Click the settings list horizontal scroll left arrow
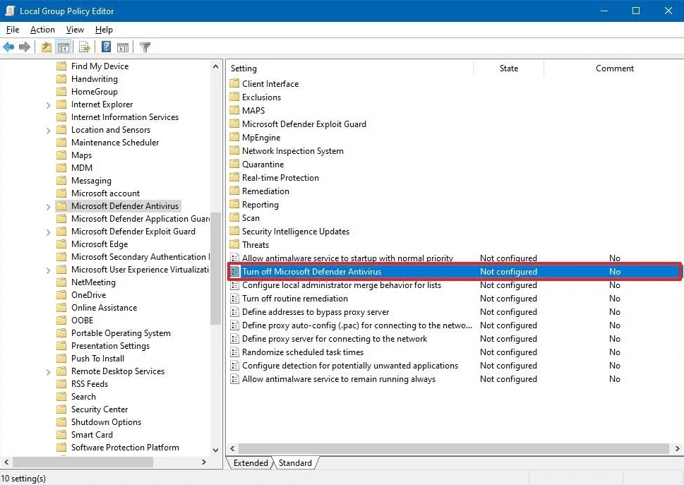The image size is (684, 485). pos(232,448)
